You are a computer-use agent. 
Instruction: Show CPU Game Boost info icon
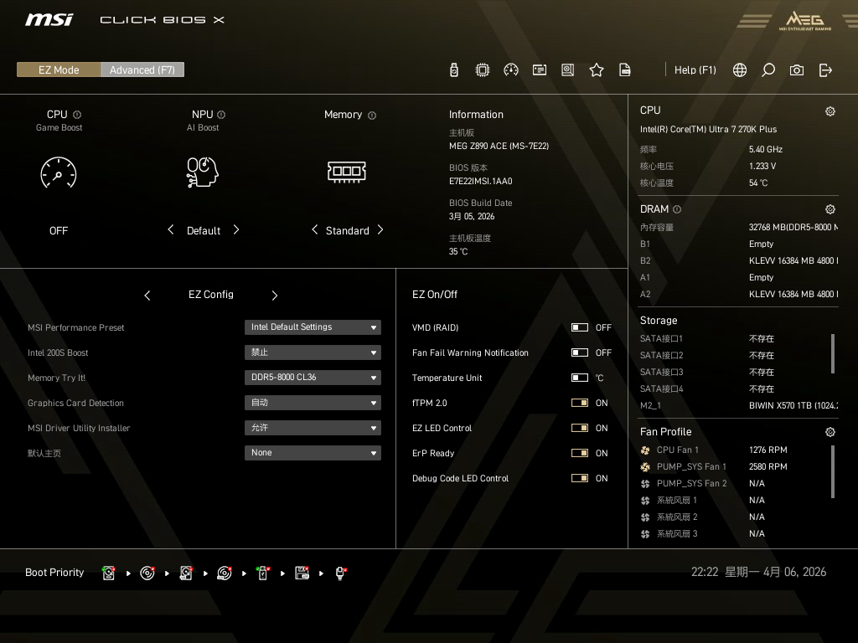(x=77, y=115)
